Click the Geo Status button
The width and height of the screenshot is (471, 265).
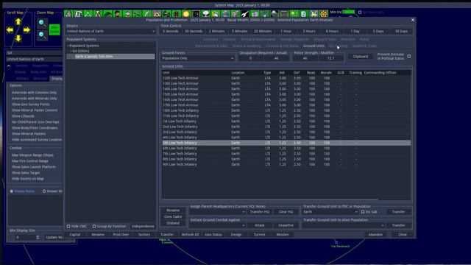pos(213,235)
